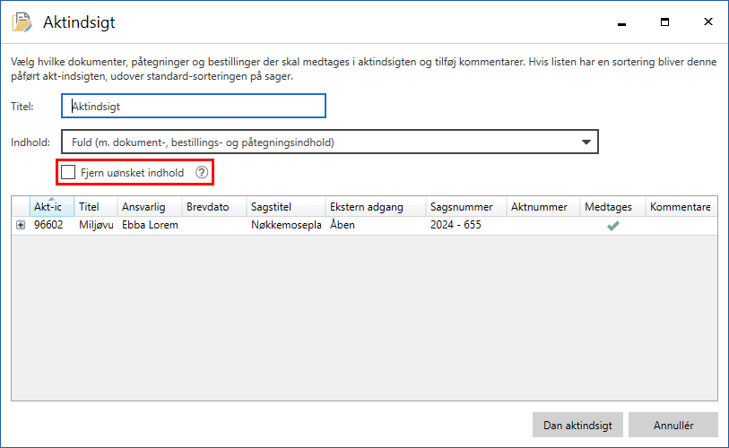Click the Ekstern adgang column header

(x=372, y=207)
